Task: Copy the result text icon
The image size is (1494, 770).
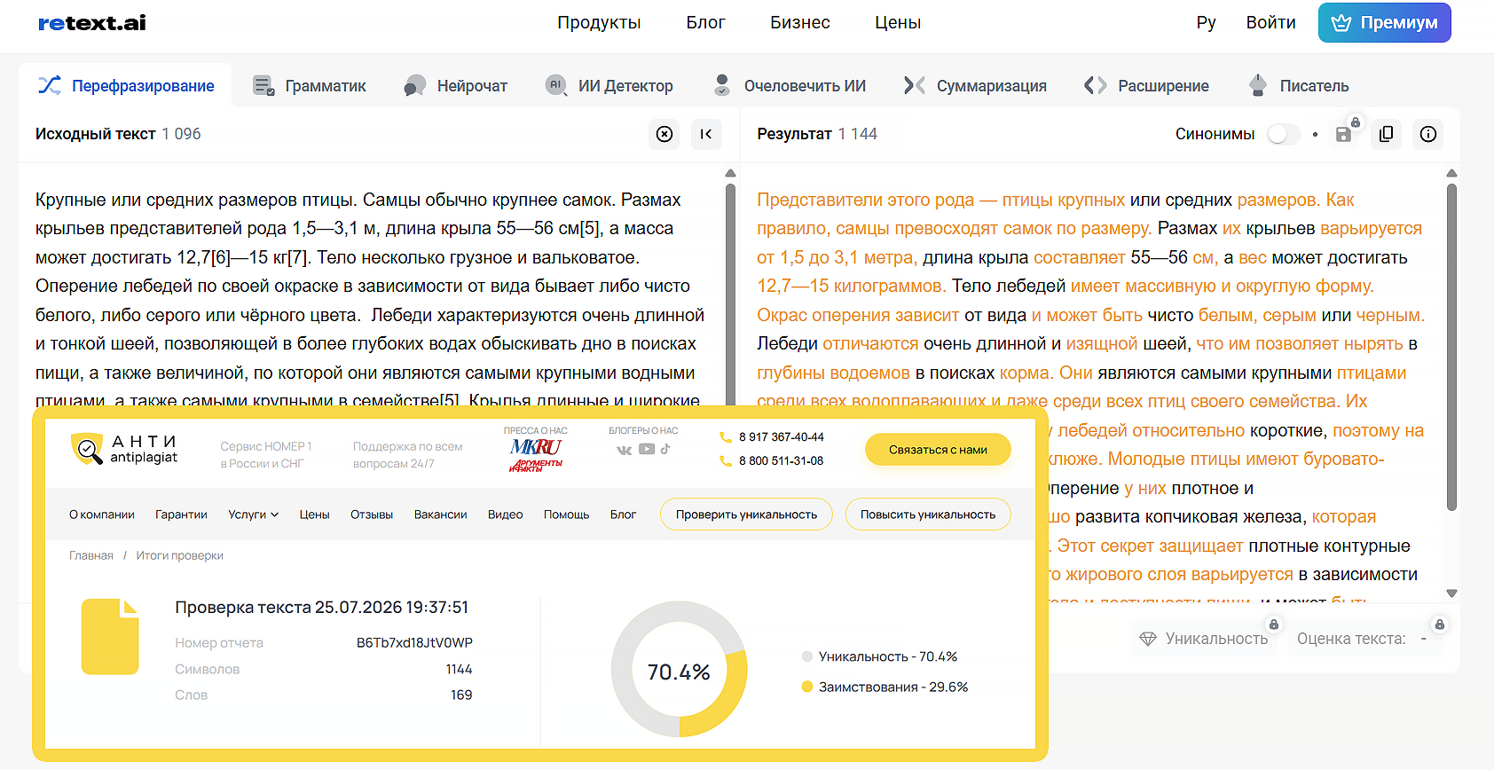Action: pyautogui.click(x=1386, y=134)
